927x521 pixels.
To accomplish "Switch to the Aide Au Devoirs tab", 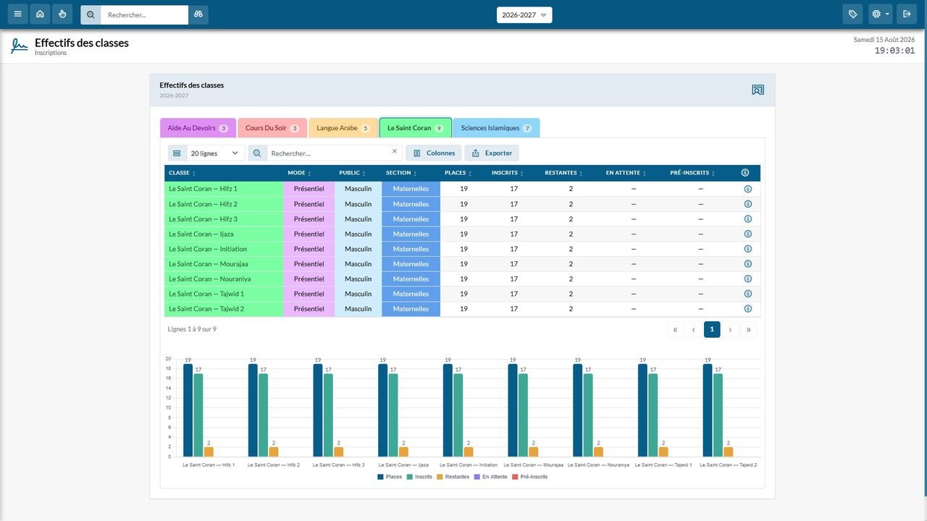I will pos(198,128).
